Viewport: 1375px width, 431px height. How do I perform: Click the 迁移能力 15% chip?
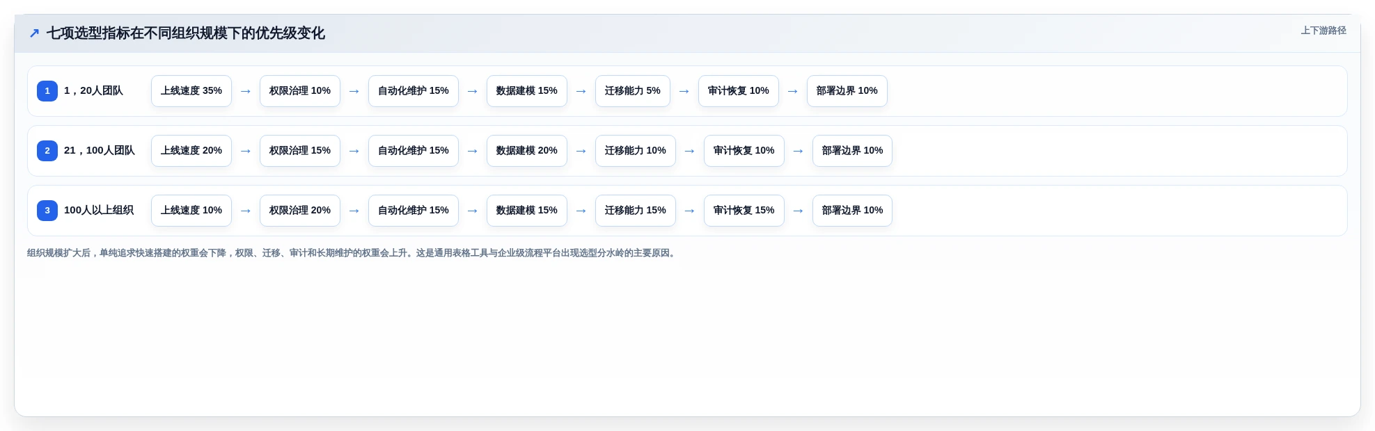pos(636,211)
